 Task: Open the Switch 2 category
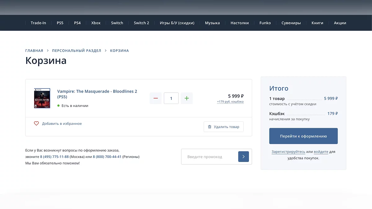click(141, 23)
